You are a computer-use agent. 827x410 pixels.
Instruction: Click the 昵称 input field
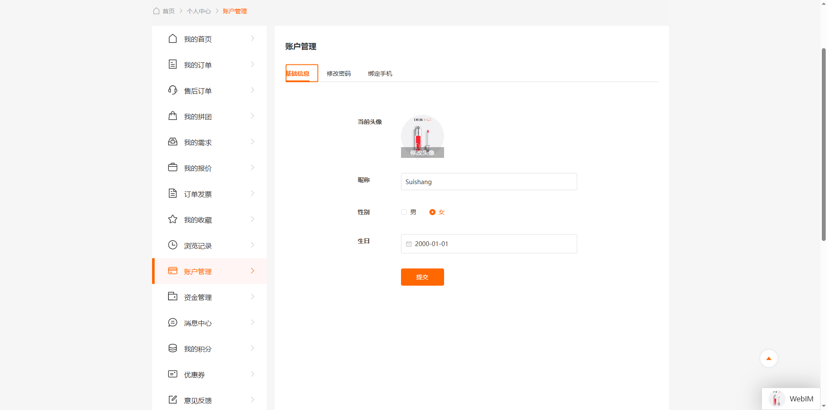coord(488,182)
